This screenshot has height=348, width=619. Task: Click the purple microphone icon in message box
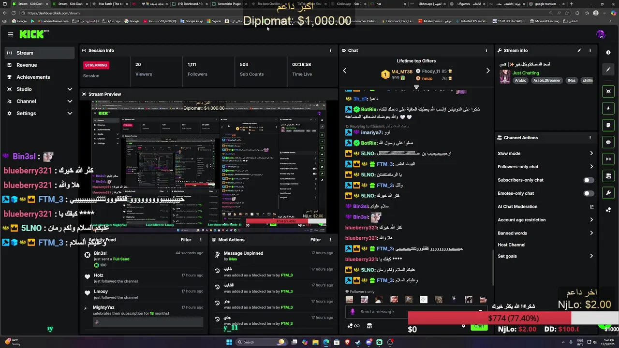[x=353, y=312]
